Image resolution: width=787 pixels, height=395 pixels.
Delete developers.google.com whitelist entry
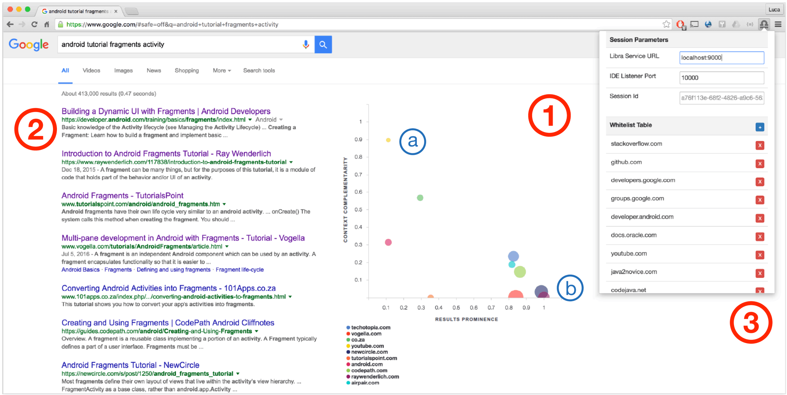click(760, 182)
